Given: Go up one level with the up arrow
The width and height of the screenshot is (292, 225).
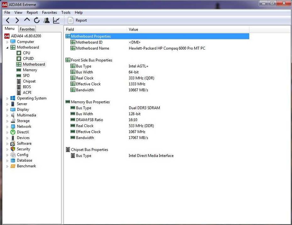Looking at the screenshot, I should [x=27, y=20].
